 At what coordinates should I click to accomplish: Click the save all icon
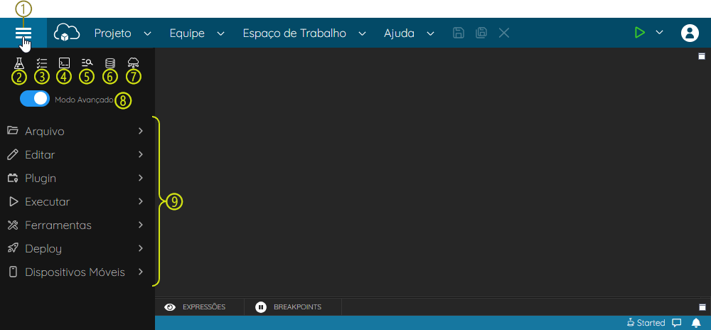tap(481, 33)
